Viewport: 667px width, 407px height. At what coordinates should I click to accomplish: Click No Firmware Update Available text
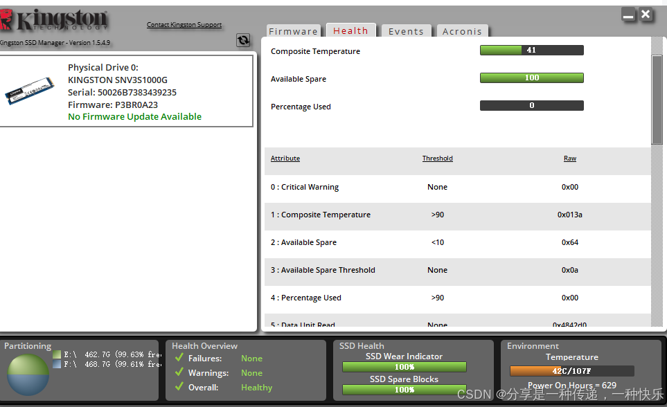135,116
